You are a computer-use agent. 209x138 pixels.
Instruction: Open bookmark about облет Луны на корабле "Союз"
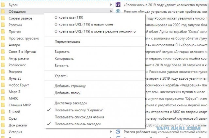click(176, 32)
